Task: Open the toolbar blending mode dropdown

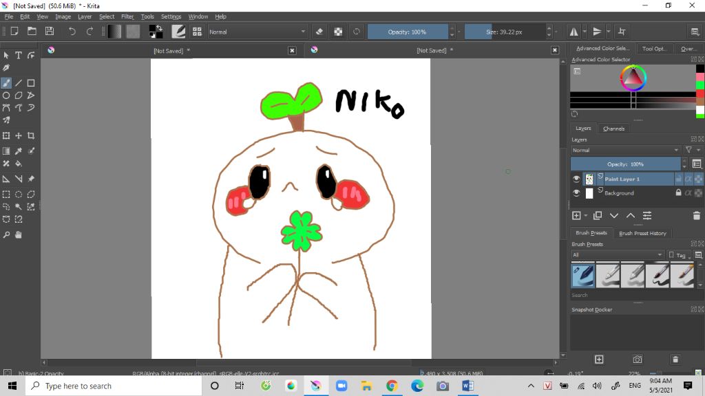Action: [257, 32]
